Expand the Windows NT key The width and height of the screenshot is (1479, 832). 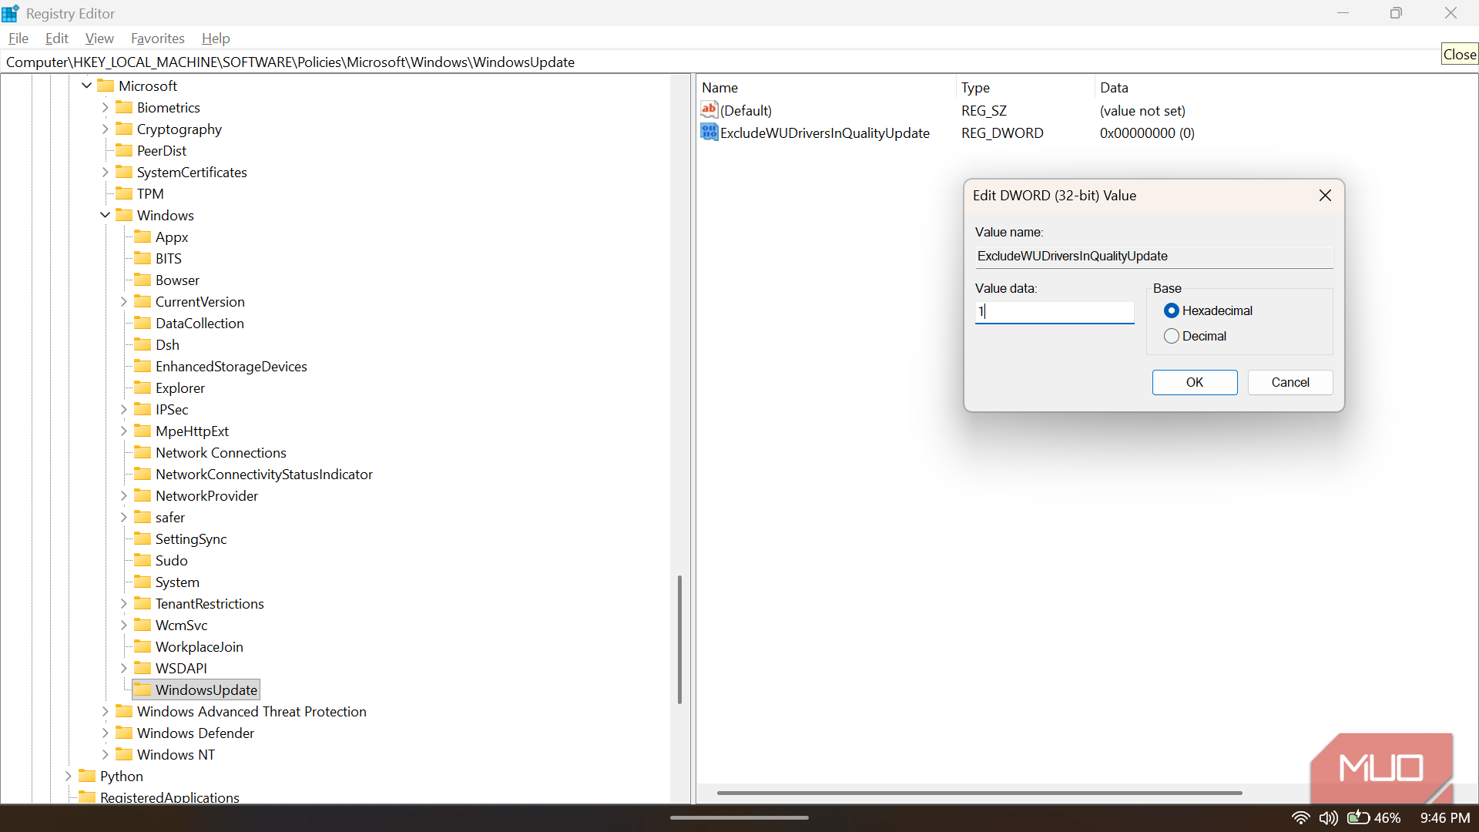[x=105, y=754]
